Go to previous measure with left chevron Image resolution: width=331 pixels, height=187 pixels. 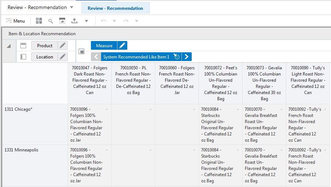tap(96, 57)
